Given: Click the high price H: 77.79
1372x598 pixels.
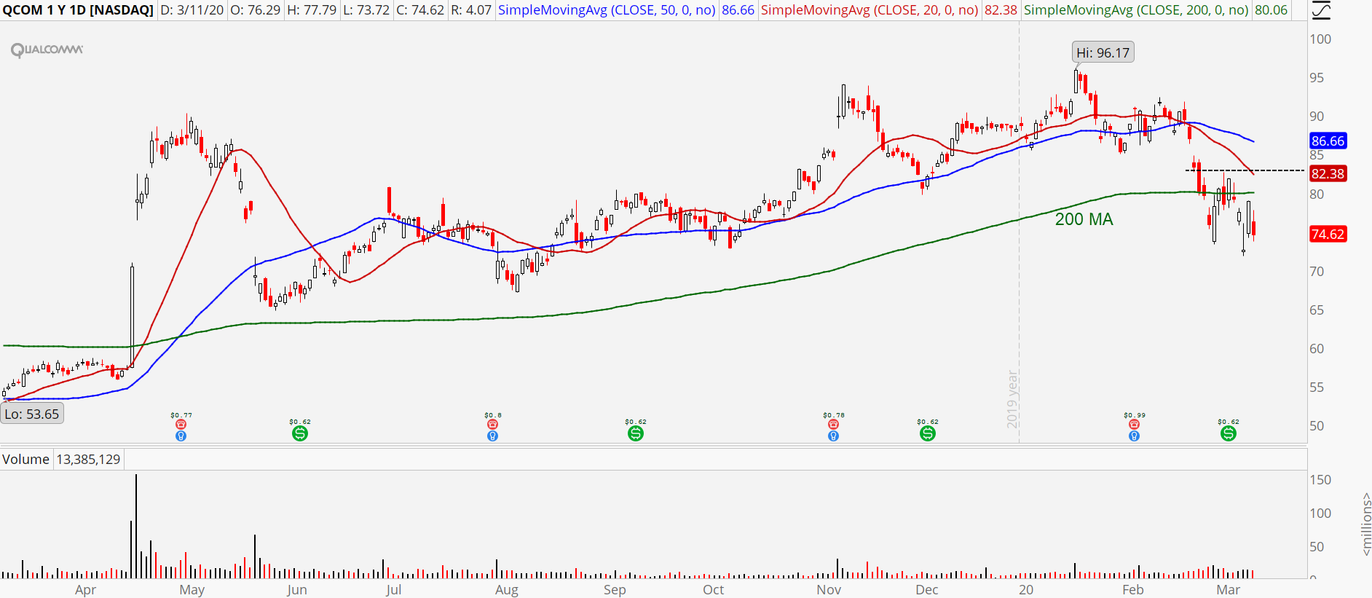Looking at the screenshot, I should pyautogui.click(x=311, y=10).
